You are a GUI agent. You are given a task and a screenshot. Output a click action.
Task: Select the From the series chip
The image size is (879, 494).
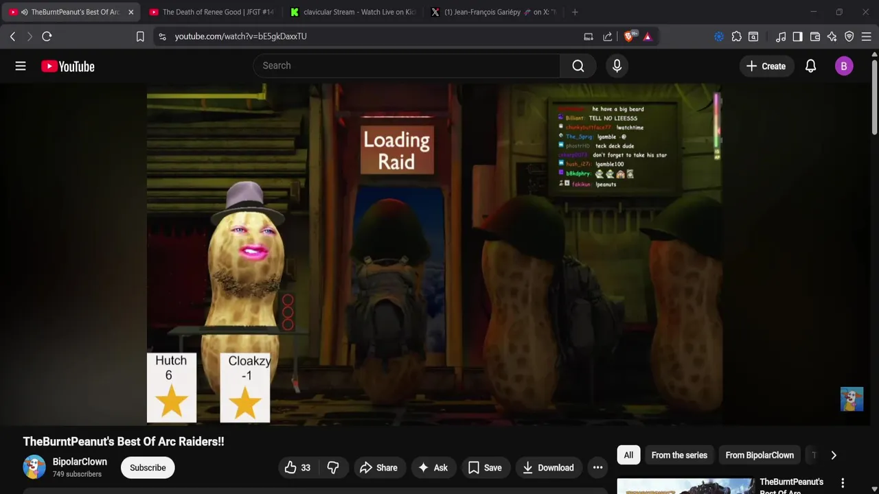pos(679,456)
